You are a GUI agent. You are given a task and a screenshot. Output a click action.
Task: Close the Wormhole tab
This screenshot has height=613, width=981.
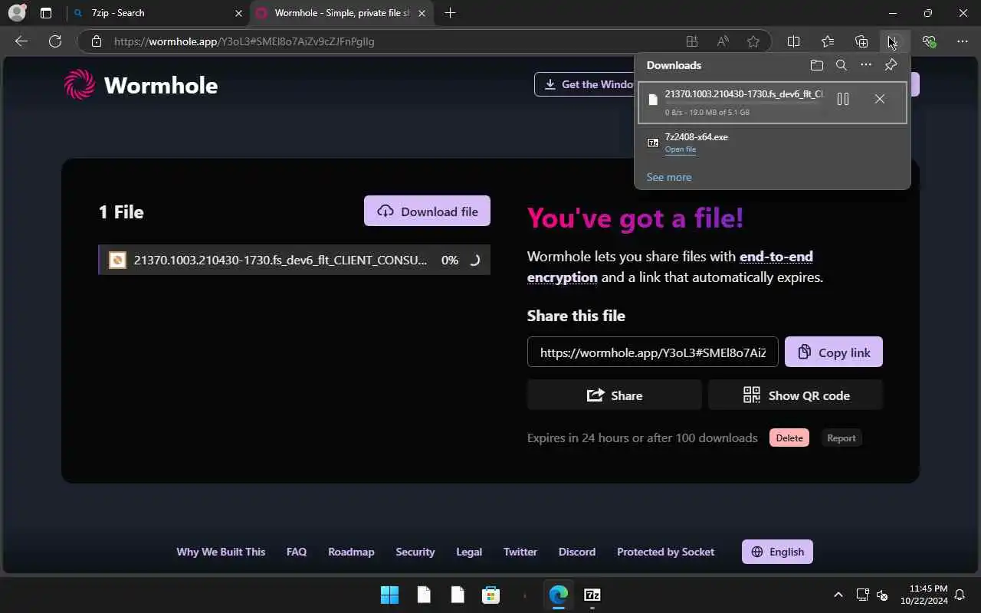point(422,13)
